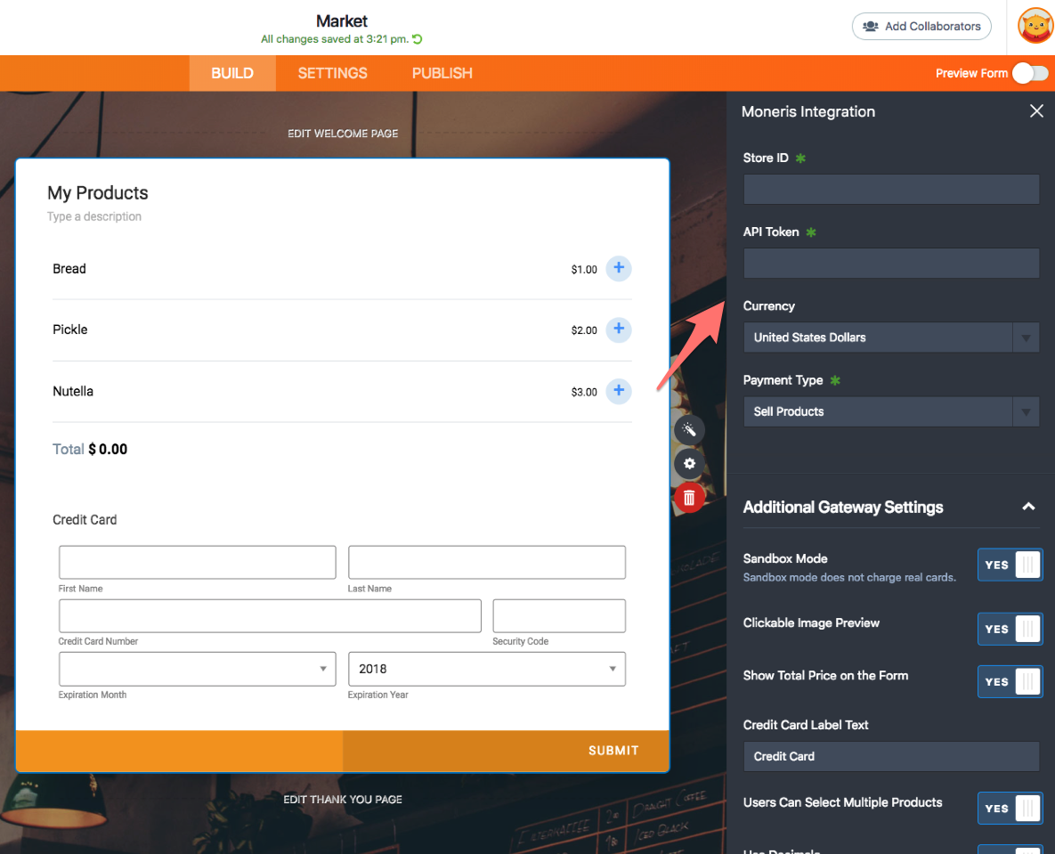Switch to the PUBLISH tab
The height and width of the screenshot is (854, 1055).
pyautogui.click(x=442, y=73)
